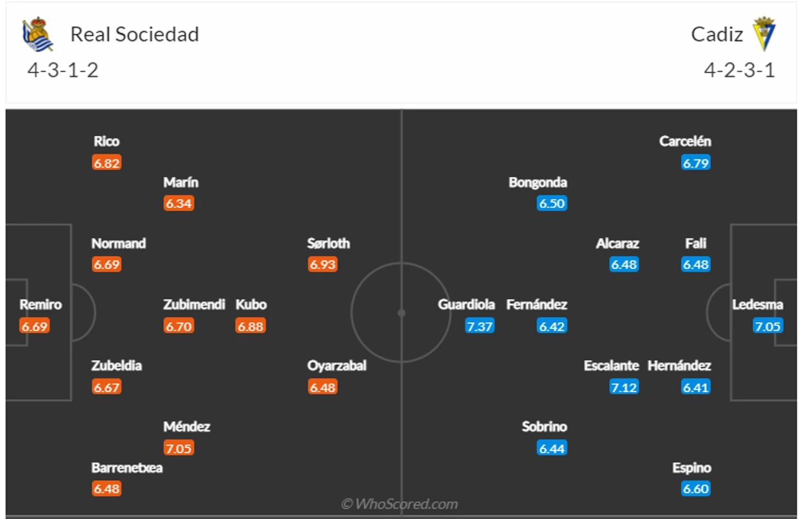Image resolution: width=800 pixels, height=519 pixels.
Task: Click Real Sociedad's 4-3-1-2 formation text
Action: click(63, 70)
